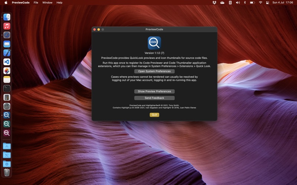Open Safari compass icon in dock
Image resolution: width=297 pixels, height=185 pixels.
7,35
